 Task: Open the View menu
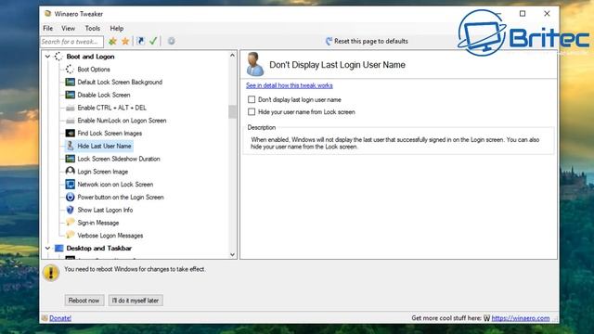coord(68,29)
